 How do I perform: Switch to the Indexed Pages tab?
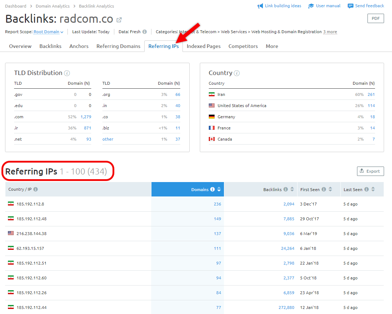(203, 46)
